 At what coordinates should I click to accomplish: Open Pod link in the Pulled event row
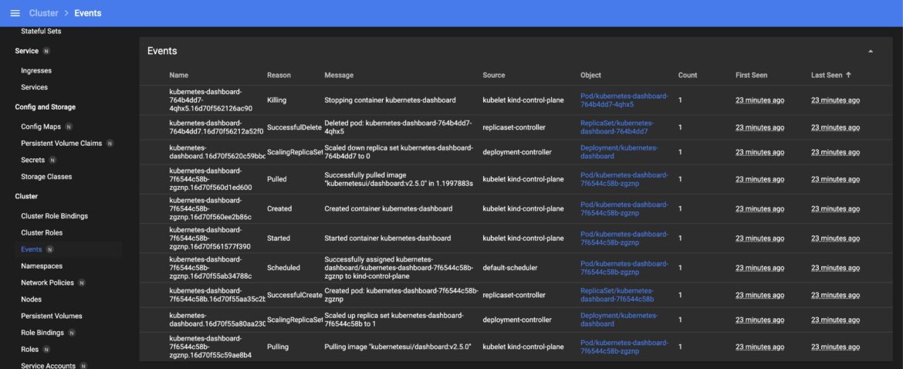coord(624,179)
